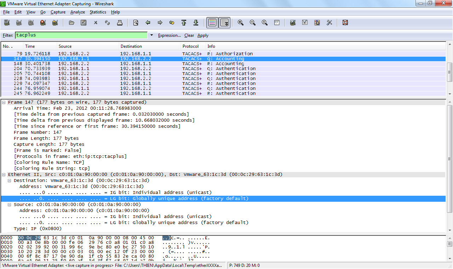Viewport: 453px width, 269px height.
Task: Open the coloring rules editor icon
Action: tap(317, 23)
